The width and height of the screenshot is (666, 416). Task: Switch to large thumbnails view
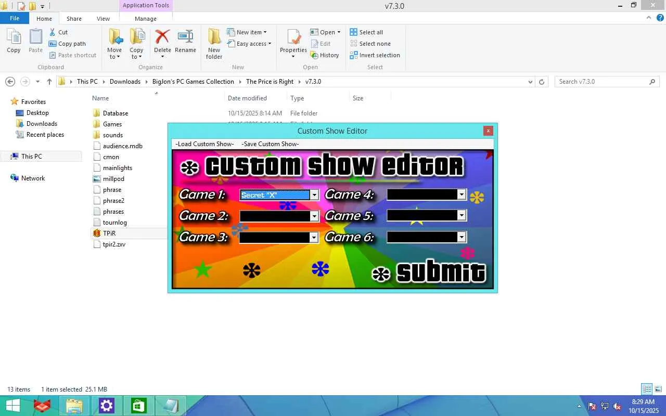click(658, 389)
